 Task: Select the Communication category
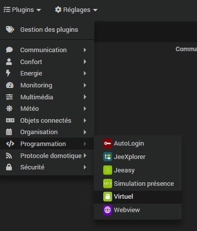47,50
